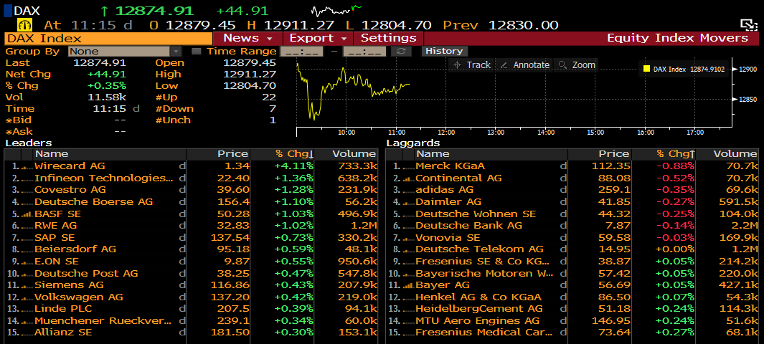Click the yellow gauge icon beside the time
This screenshot has height=344, width=764.
(x=24, y=25)
